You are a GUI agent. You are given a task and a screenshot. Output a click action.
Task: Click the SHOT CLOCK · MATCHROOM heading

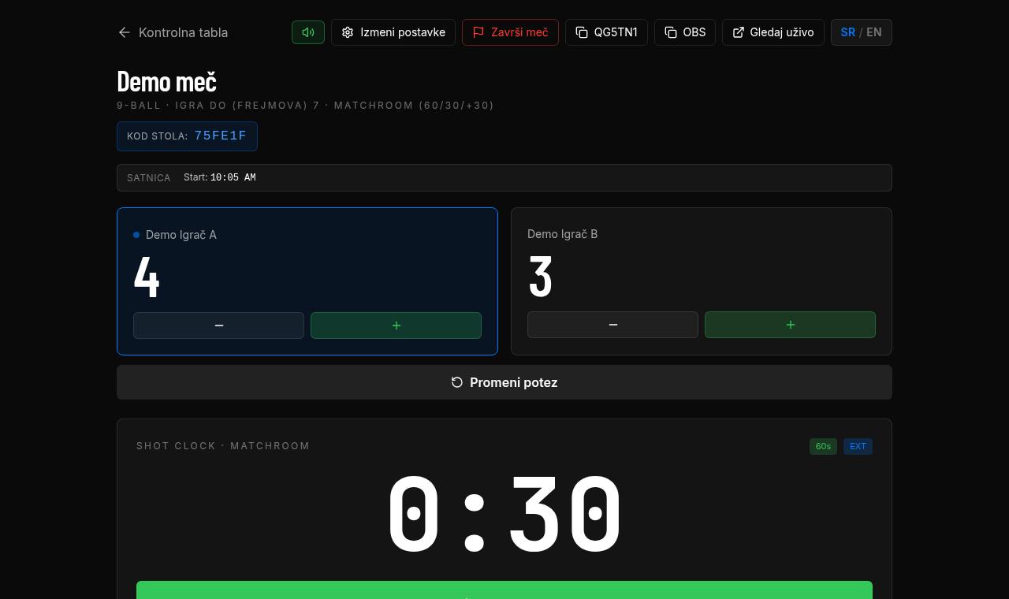(223, 446)
